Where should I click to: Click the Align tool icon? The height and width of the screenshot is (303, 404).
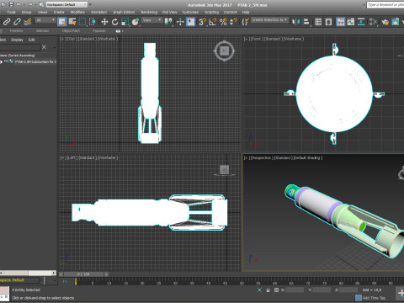pos(306,22)
